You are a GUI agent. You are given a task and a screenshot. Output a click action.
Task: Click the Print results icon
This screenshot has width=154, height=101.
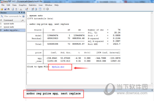[x=8, y=9]
